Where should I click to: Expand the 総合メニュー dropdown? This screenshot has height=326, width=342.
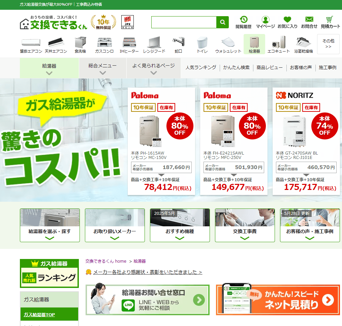[103, 68]
